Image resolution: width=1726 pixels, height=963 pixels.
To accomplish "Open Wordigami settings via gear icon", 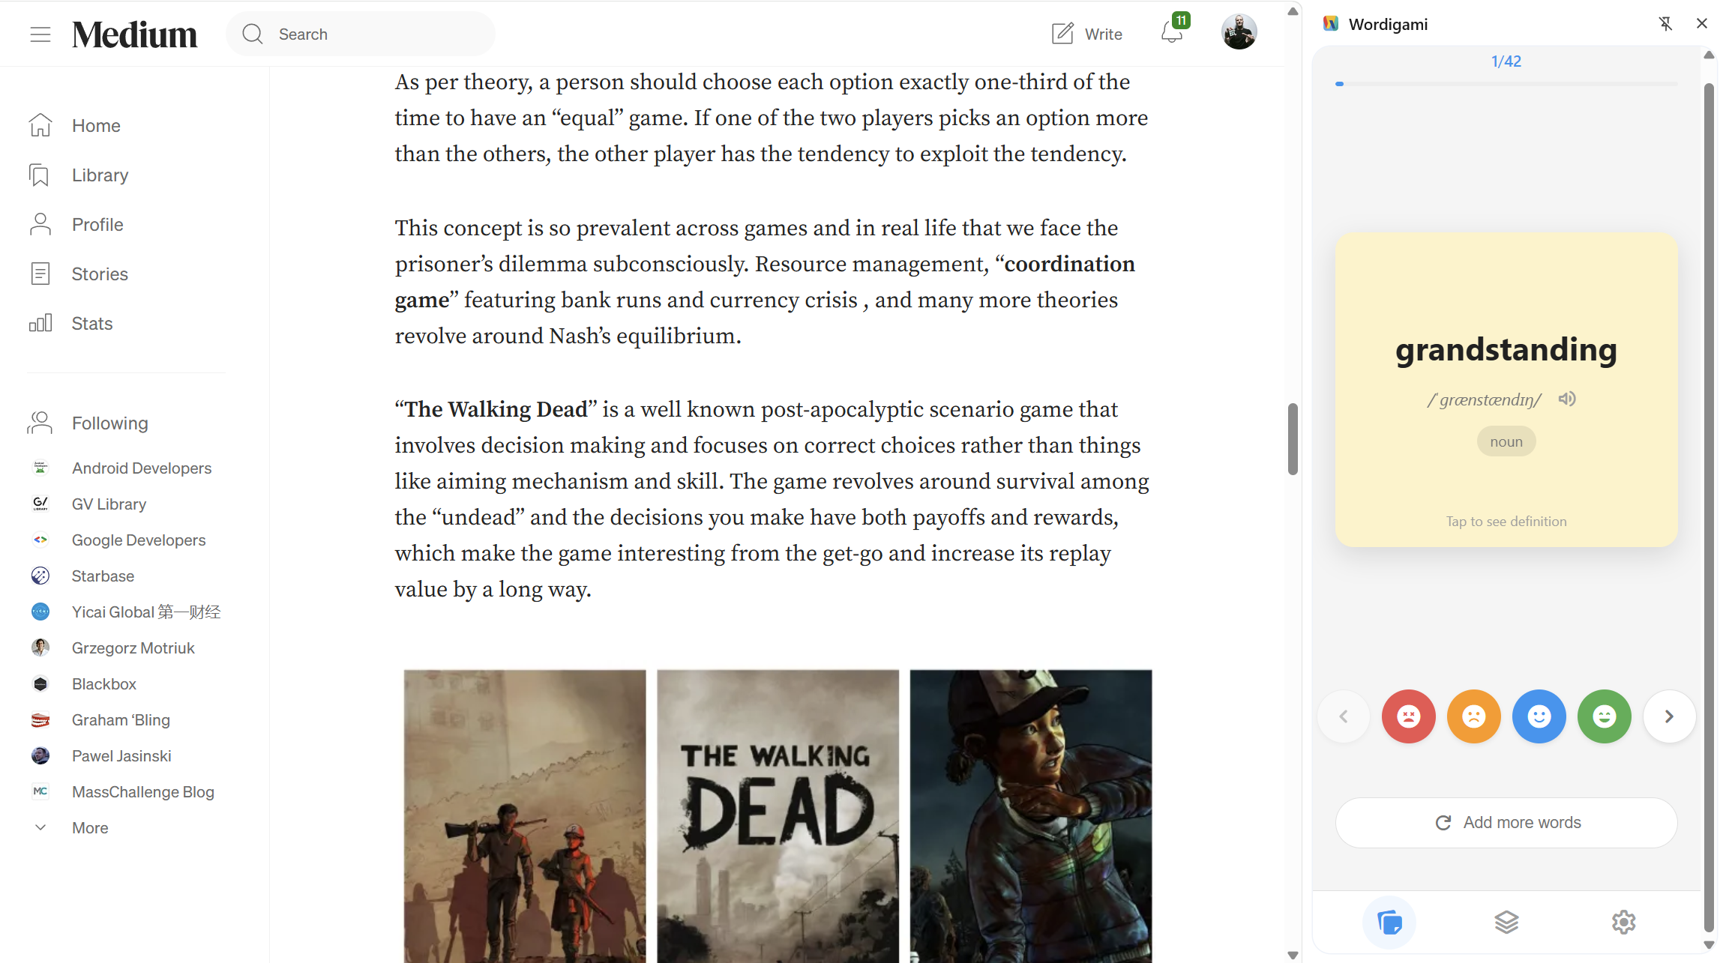I will (x=1623, y=923).
